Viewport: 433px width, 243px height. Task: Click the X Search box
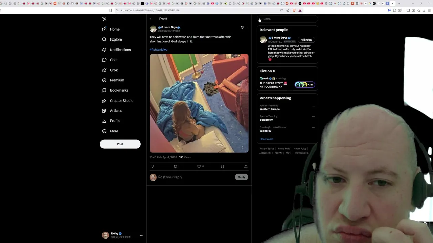tap(288, 19)
